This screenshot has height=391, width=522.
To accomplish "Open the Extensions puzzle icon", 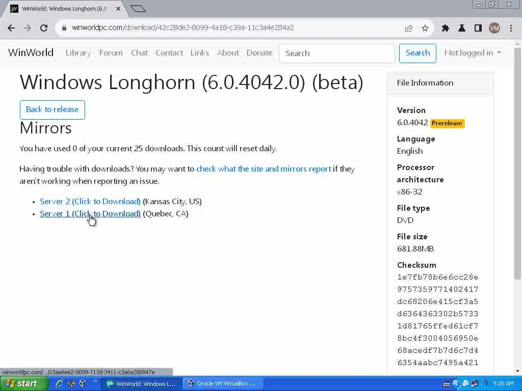I will pyautogui.click(x=446, y=29).
